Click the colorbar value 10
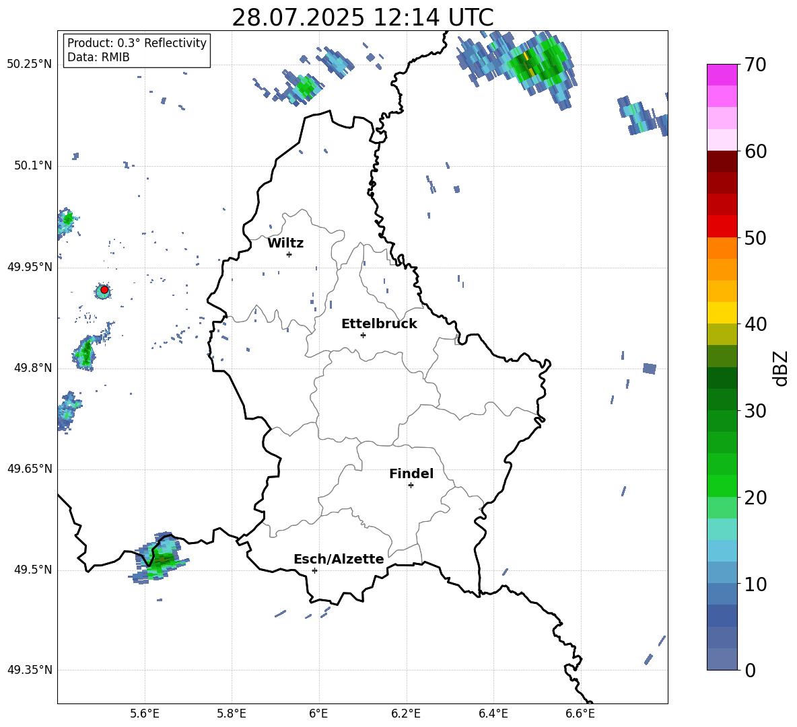 755,584
